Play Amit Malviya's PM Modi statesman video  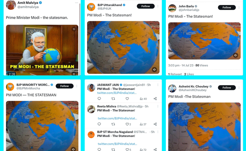(x=42, y=50)
